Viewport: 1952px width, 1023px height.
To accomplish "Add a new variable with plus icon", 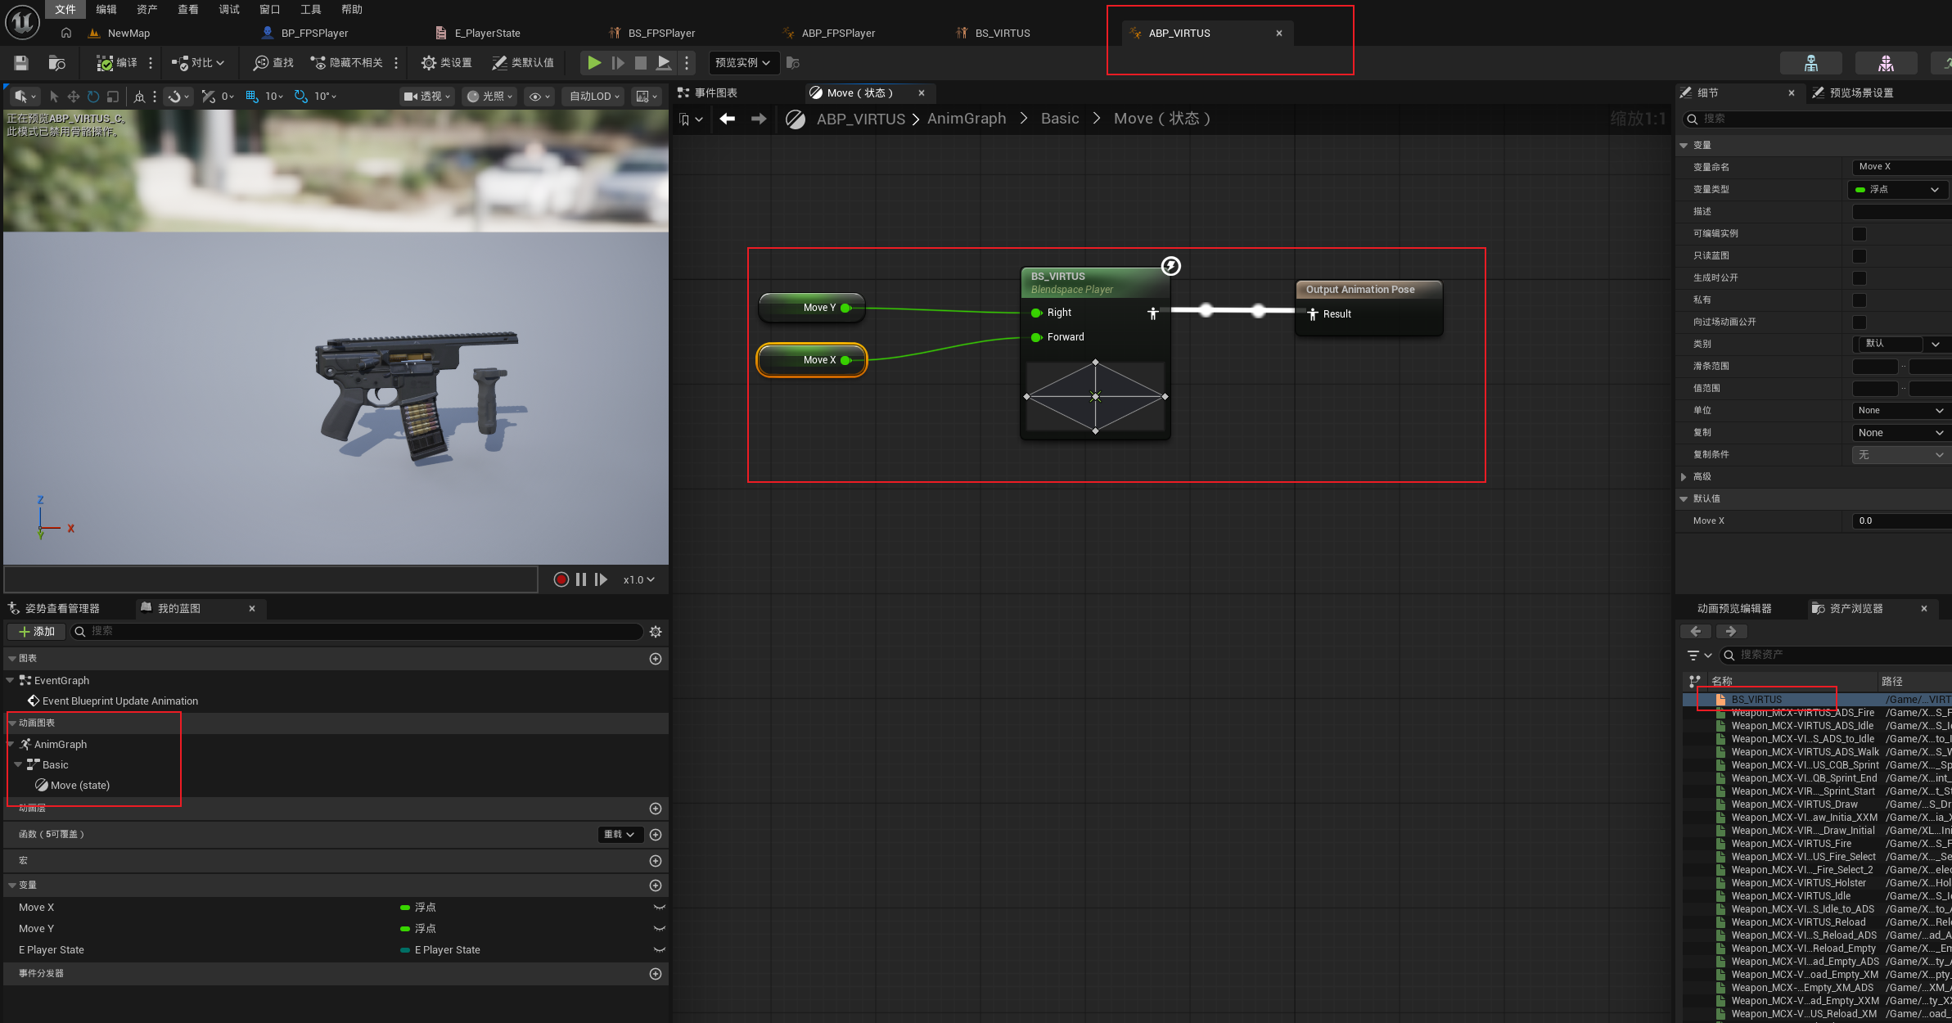I will click(656, 886).
